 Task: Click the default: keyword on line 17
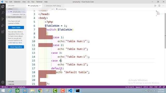coord(58,68)
